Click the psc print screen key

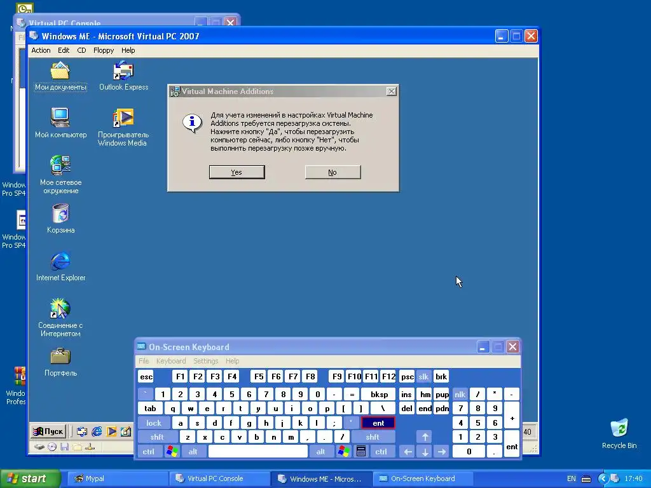click(x=407, y=376)
